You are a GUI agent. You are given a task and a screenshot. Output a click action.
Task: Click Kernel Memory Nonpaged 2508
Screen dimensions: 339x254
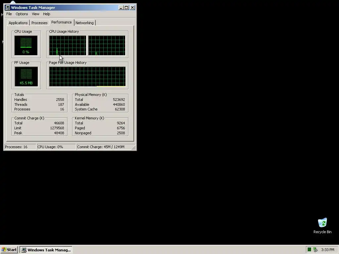coord(121,133)
